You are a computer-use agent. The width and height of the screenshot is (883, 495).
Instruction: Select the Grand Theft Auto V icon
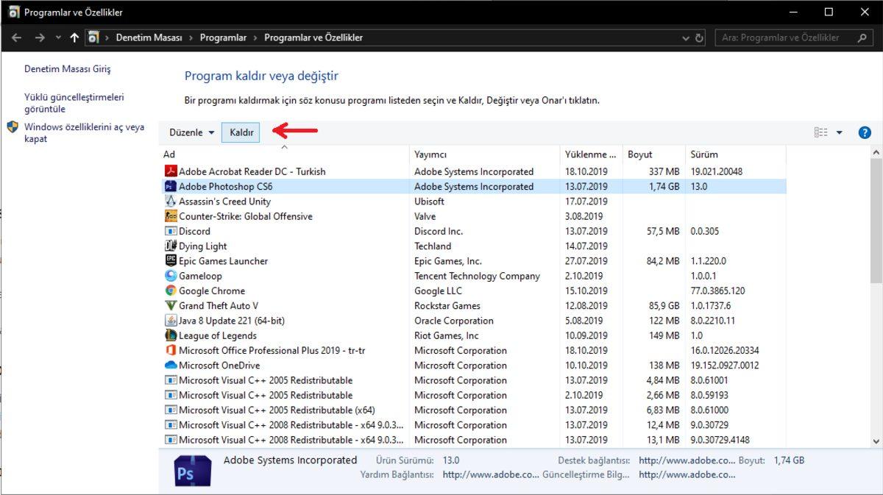(x=170, y=305)
